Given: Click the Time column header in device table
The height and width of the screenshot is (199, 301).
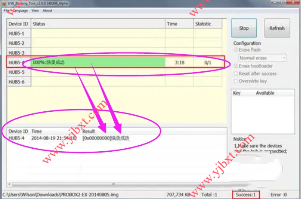Looking at the screenshot, I should (179, 24).
